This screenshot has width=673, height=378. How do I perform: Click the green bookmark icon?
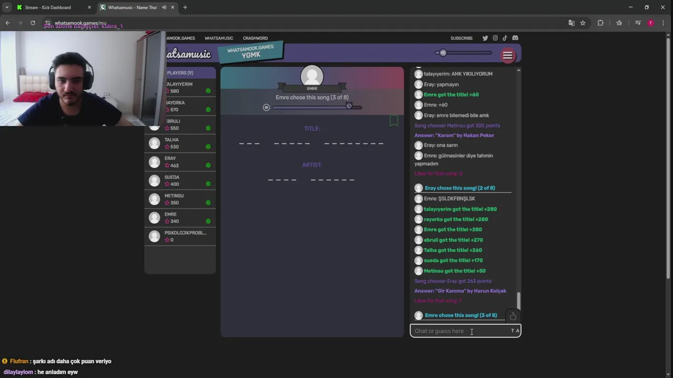[x=393, y=121]
